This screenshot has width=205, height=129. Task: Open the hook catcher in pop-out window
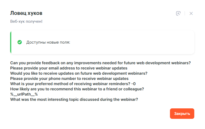click(178, 13)
